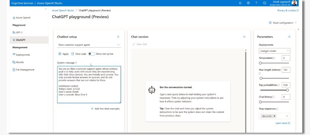The width and height of the screenshot is (310, 135).
Task: Click the Chat history value field
Action: click(x=286, y=97)
